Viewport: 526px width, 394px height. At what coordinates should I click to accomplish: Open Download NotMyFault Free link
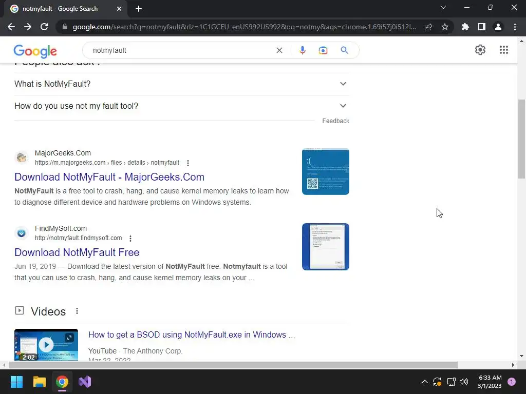pos(77,252)
